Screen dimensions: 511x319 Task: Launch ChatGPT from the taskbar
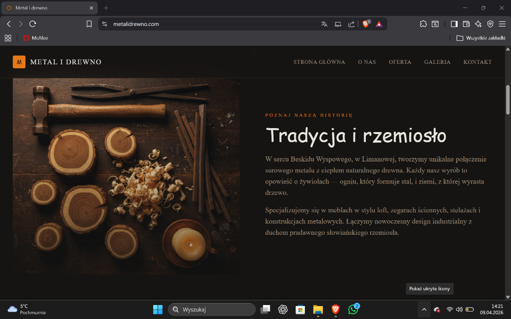pyautogui.click(x=282, y=309)
